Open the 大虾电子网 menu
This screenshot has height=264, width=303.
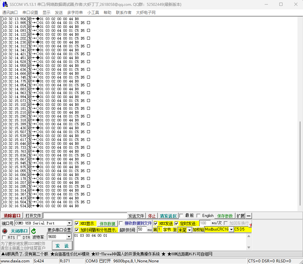tap(146, 13)
